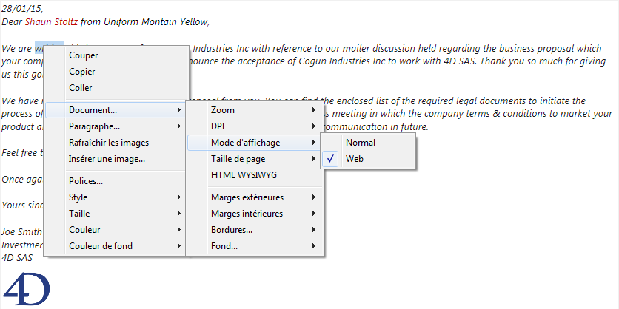Image resolution: width=619 pixels, height=309 pixels.
Task: Select Normal display mode
Action: (x=361, y=143)
